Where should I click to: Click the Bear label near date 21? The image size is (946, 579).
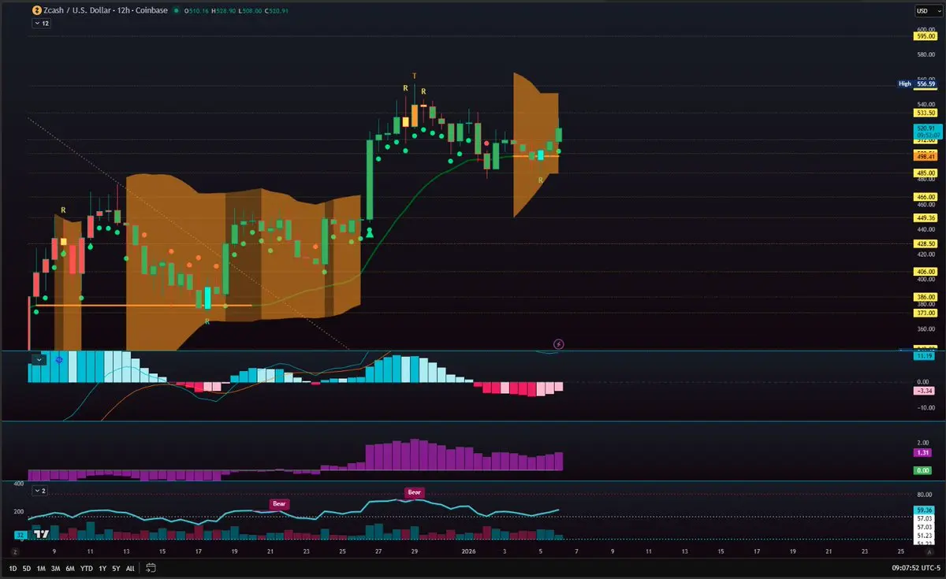pyautogui.click(x=280, y=503)
